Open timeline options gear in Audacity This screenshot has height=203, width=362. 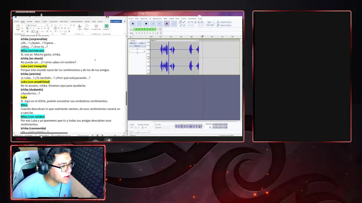click(131, 37)
